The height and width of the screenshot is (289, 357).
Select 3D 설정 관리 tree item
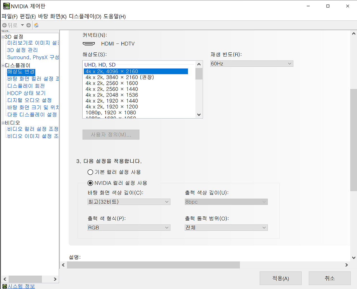[22, 50]
